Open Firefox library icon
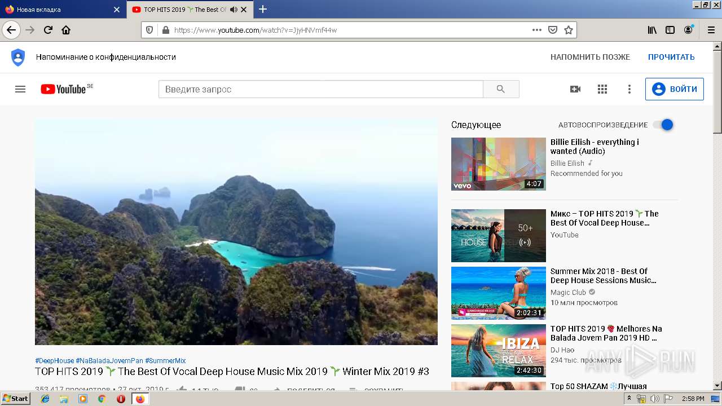The height and width of the screenshot is (406, 722). [x=652, y=30]
